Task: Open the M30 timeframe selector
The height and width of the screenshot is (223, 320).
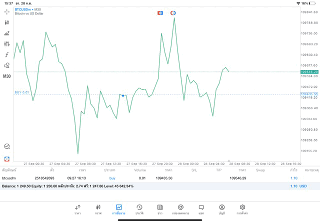Action: 6,76
